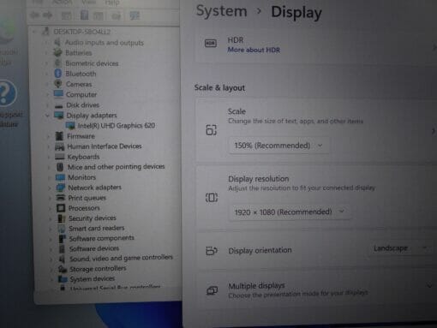Viewport: 437px width, 328px height.
Task: Click the HDR icon in Display settings
Action: click(211, 44)
